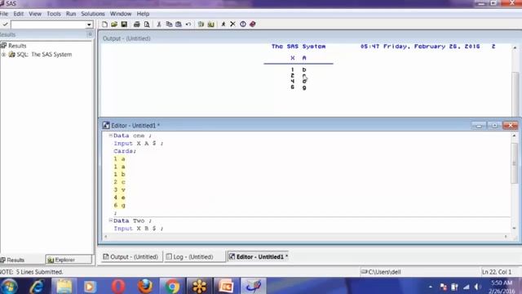
Task: Close the Results pane using its corner button
Action: pyautogui.click(x=90, y=34)
